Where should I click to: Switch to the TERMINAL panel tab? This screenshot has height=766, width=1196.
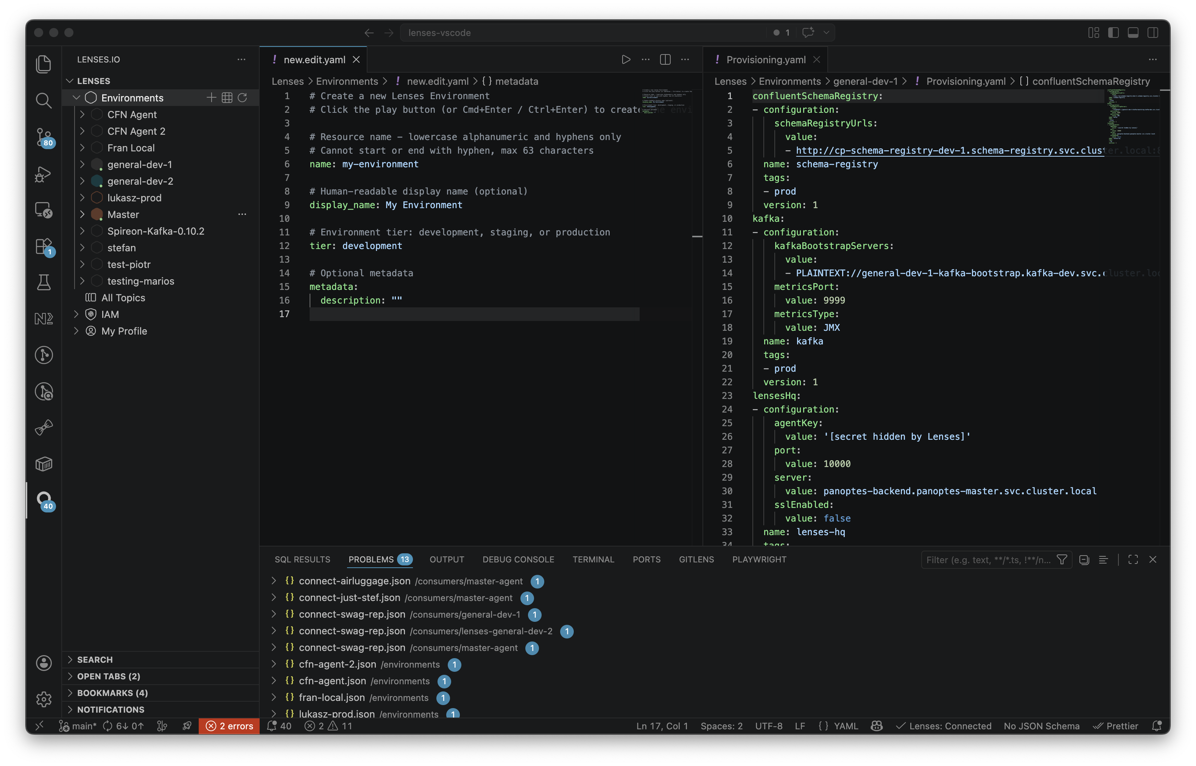(x=593, y=560)
